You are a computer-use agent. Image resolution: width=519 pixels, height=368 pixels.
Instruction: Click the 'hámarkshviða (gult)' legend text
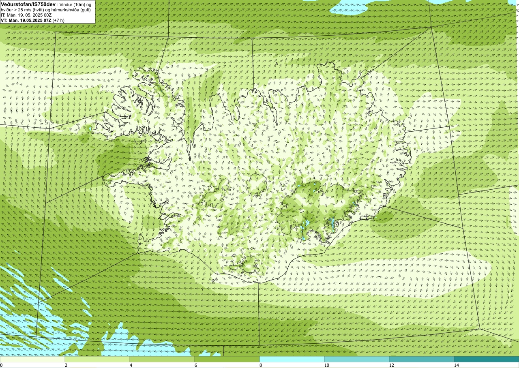[71, 10]
